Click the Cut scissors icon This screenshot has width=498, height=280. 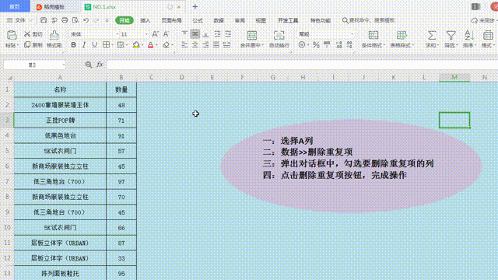27,34
